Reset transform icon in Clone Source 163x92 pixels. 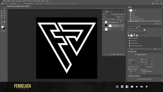(x=152, y=64)
